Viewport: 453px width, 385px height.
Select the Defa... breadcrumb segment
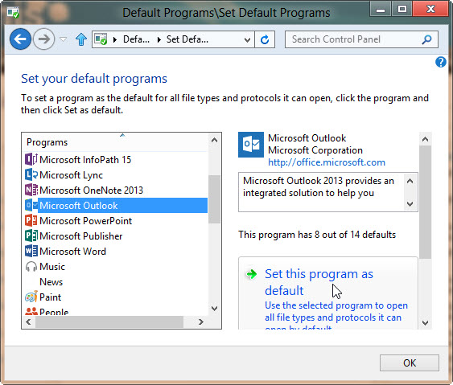[x=136, y=39]
